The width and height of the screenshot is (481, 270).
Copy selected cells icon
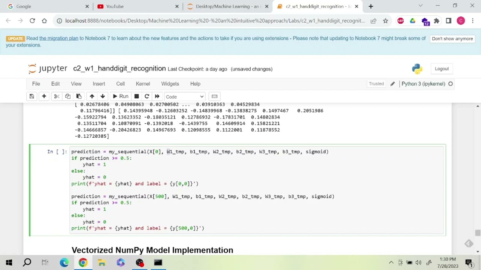[x=68, y=96]
